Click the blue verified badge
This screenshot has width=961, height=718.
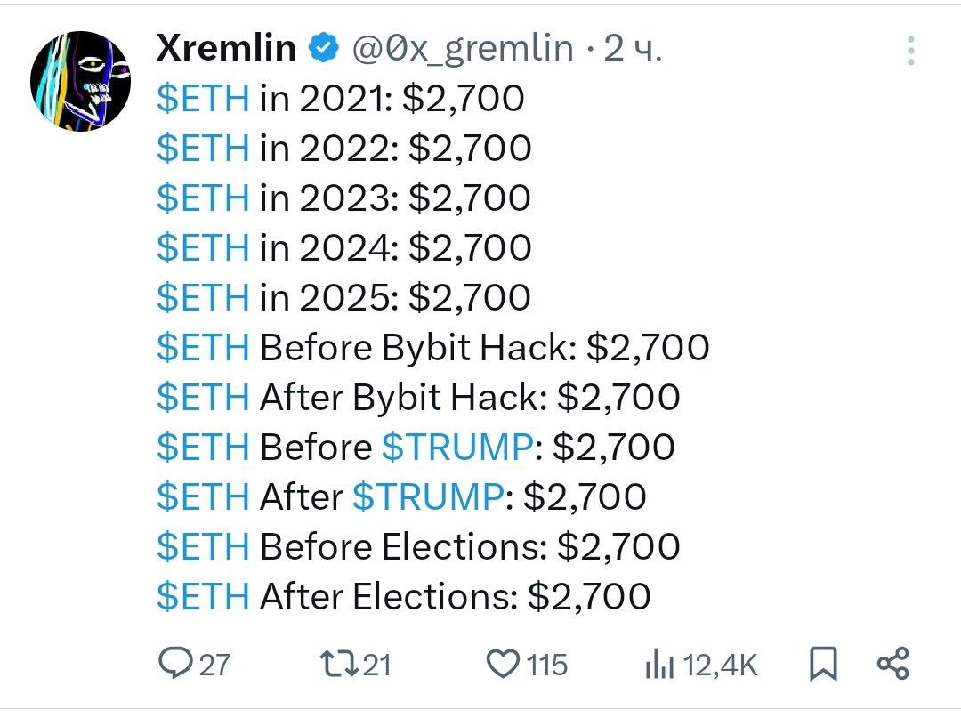click(324, 48)
